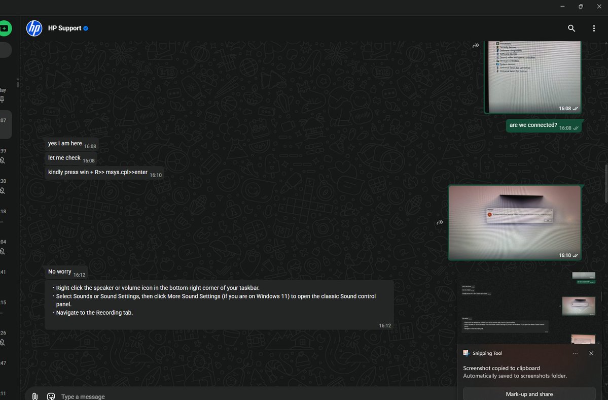Image resolution: width=608 pixels, height=400 pixels.
Task: Minimize the chat app window
Action: click(562, 6)
